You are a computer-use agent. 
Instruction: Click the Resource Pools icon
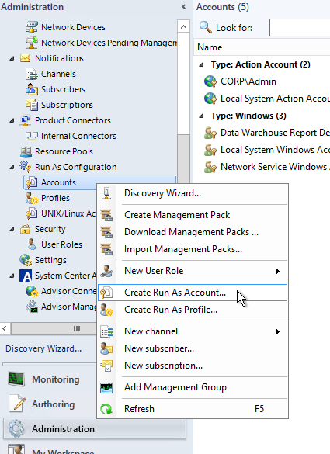tap(26, 151)
